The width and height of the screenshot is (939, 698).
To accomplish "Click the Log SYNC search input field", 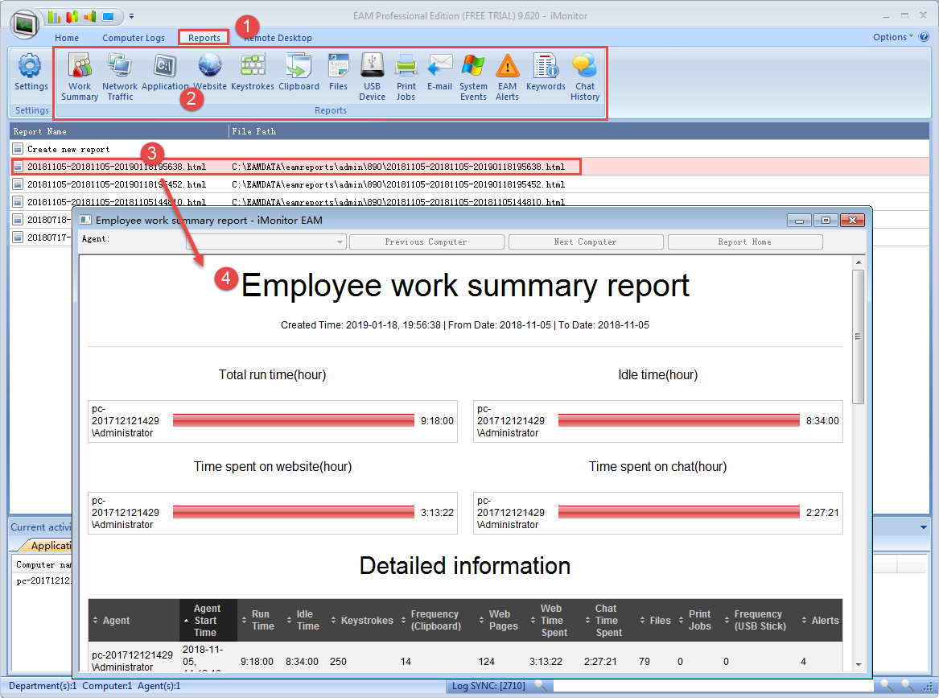I will click(x=712, y=685).
